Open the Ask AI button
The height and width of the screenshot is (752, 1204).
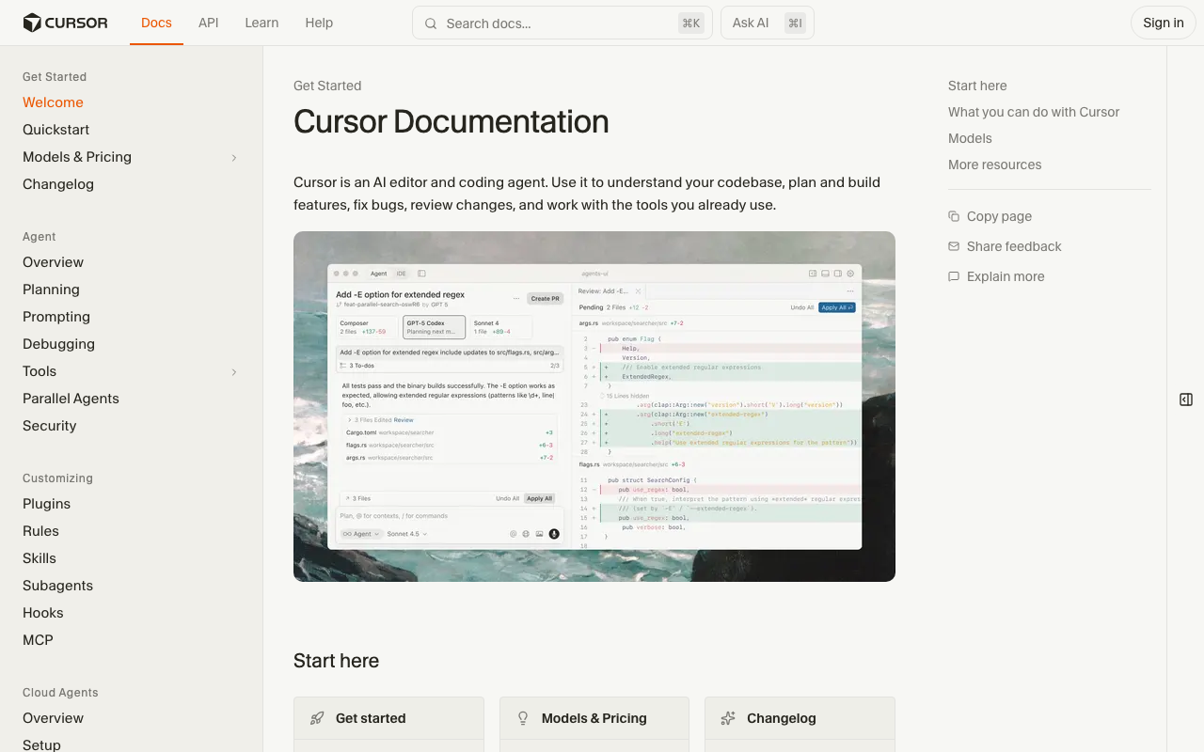click(767, 23)
